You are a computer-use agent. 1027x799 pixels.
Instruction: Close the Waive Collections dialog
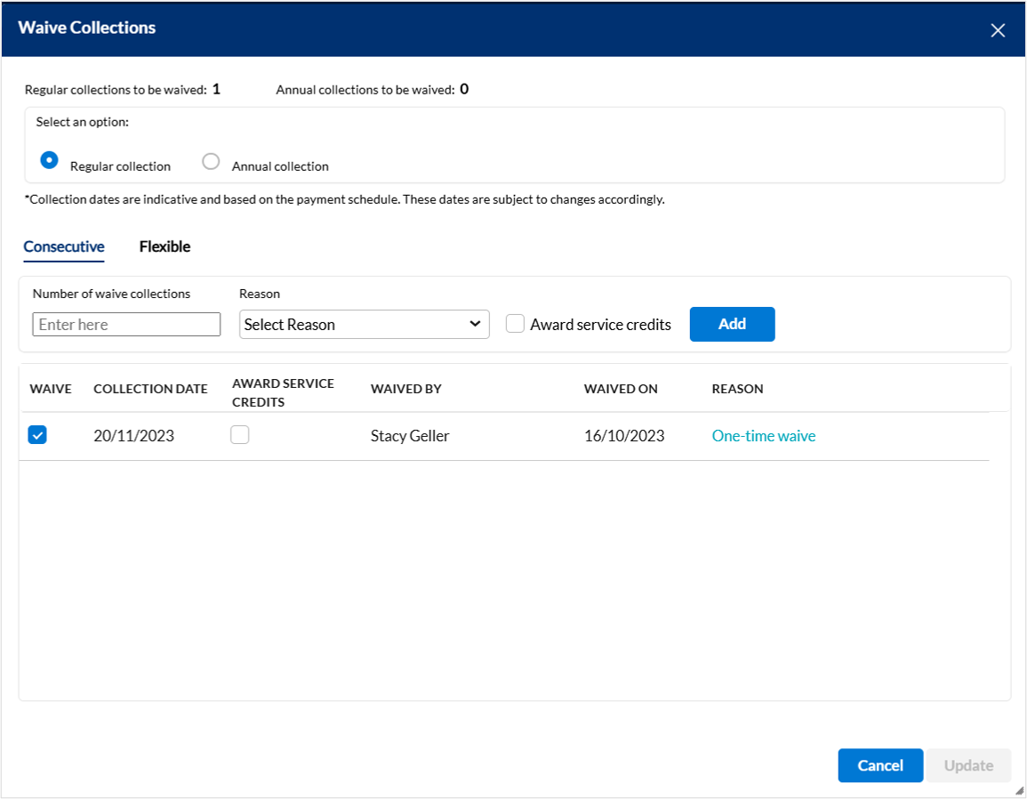point(998,30)
